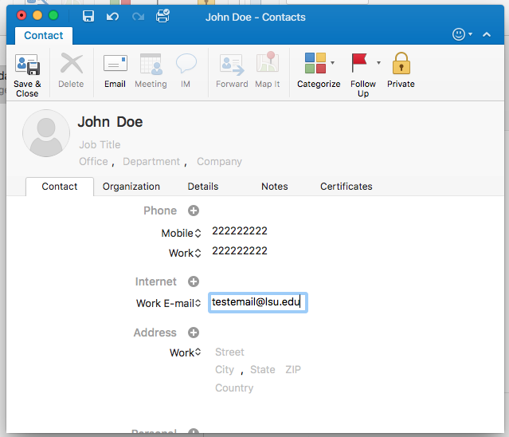Click the ZIP field
The height and width of the screenshot is (437, 509).
coord(293,369)
